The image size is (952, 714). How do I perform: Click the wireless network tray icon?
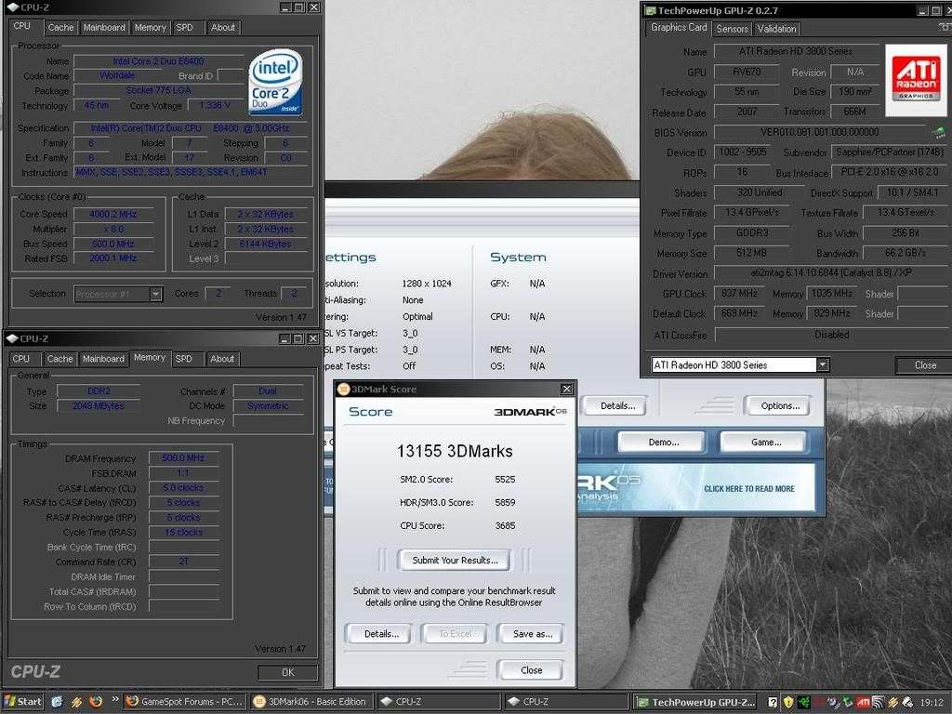click(x=878, y=703)
